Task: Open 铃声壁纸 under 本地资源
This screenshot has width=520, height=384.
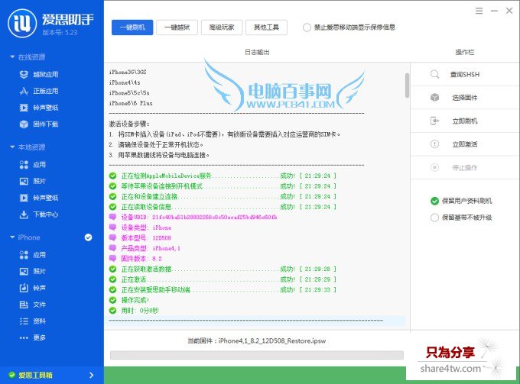Action: 39,198
